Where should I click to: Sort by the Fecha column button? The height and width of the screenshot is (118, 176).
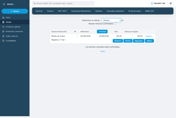(x=102, y=32)
